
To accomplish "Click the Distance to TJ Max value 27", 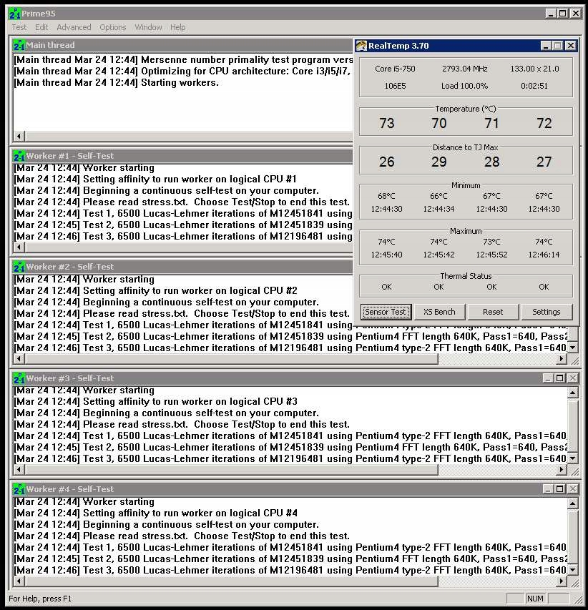I will point(544,162).
